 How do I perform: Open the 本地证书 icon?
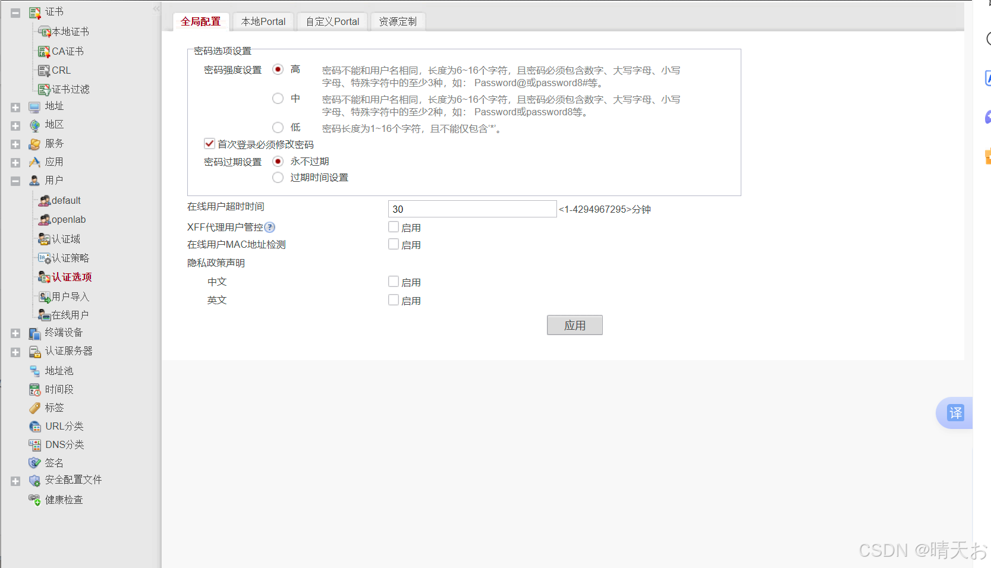click(45, 32)
